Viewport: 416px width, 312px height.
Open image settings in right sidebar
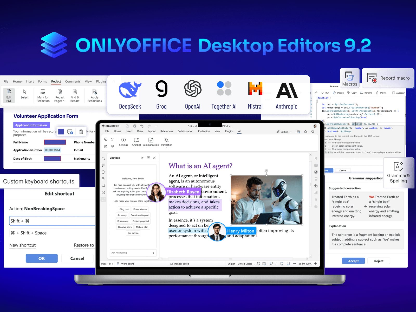[x=316, y=172]
